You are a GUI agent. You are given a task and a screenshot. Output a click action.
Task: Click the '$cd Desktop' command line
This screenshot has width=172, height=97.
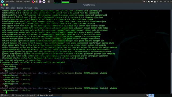(11, 67)
